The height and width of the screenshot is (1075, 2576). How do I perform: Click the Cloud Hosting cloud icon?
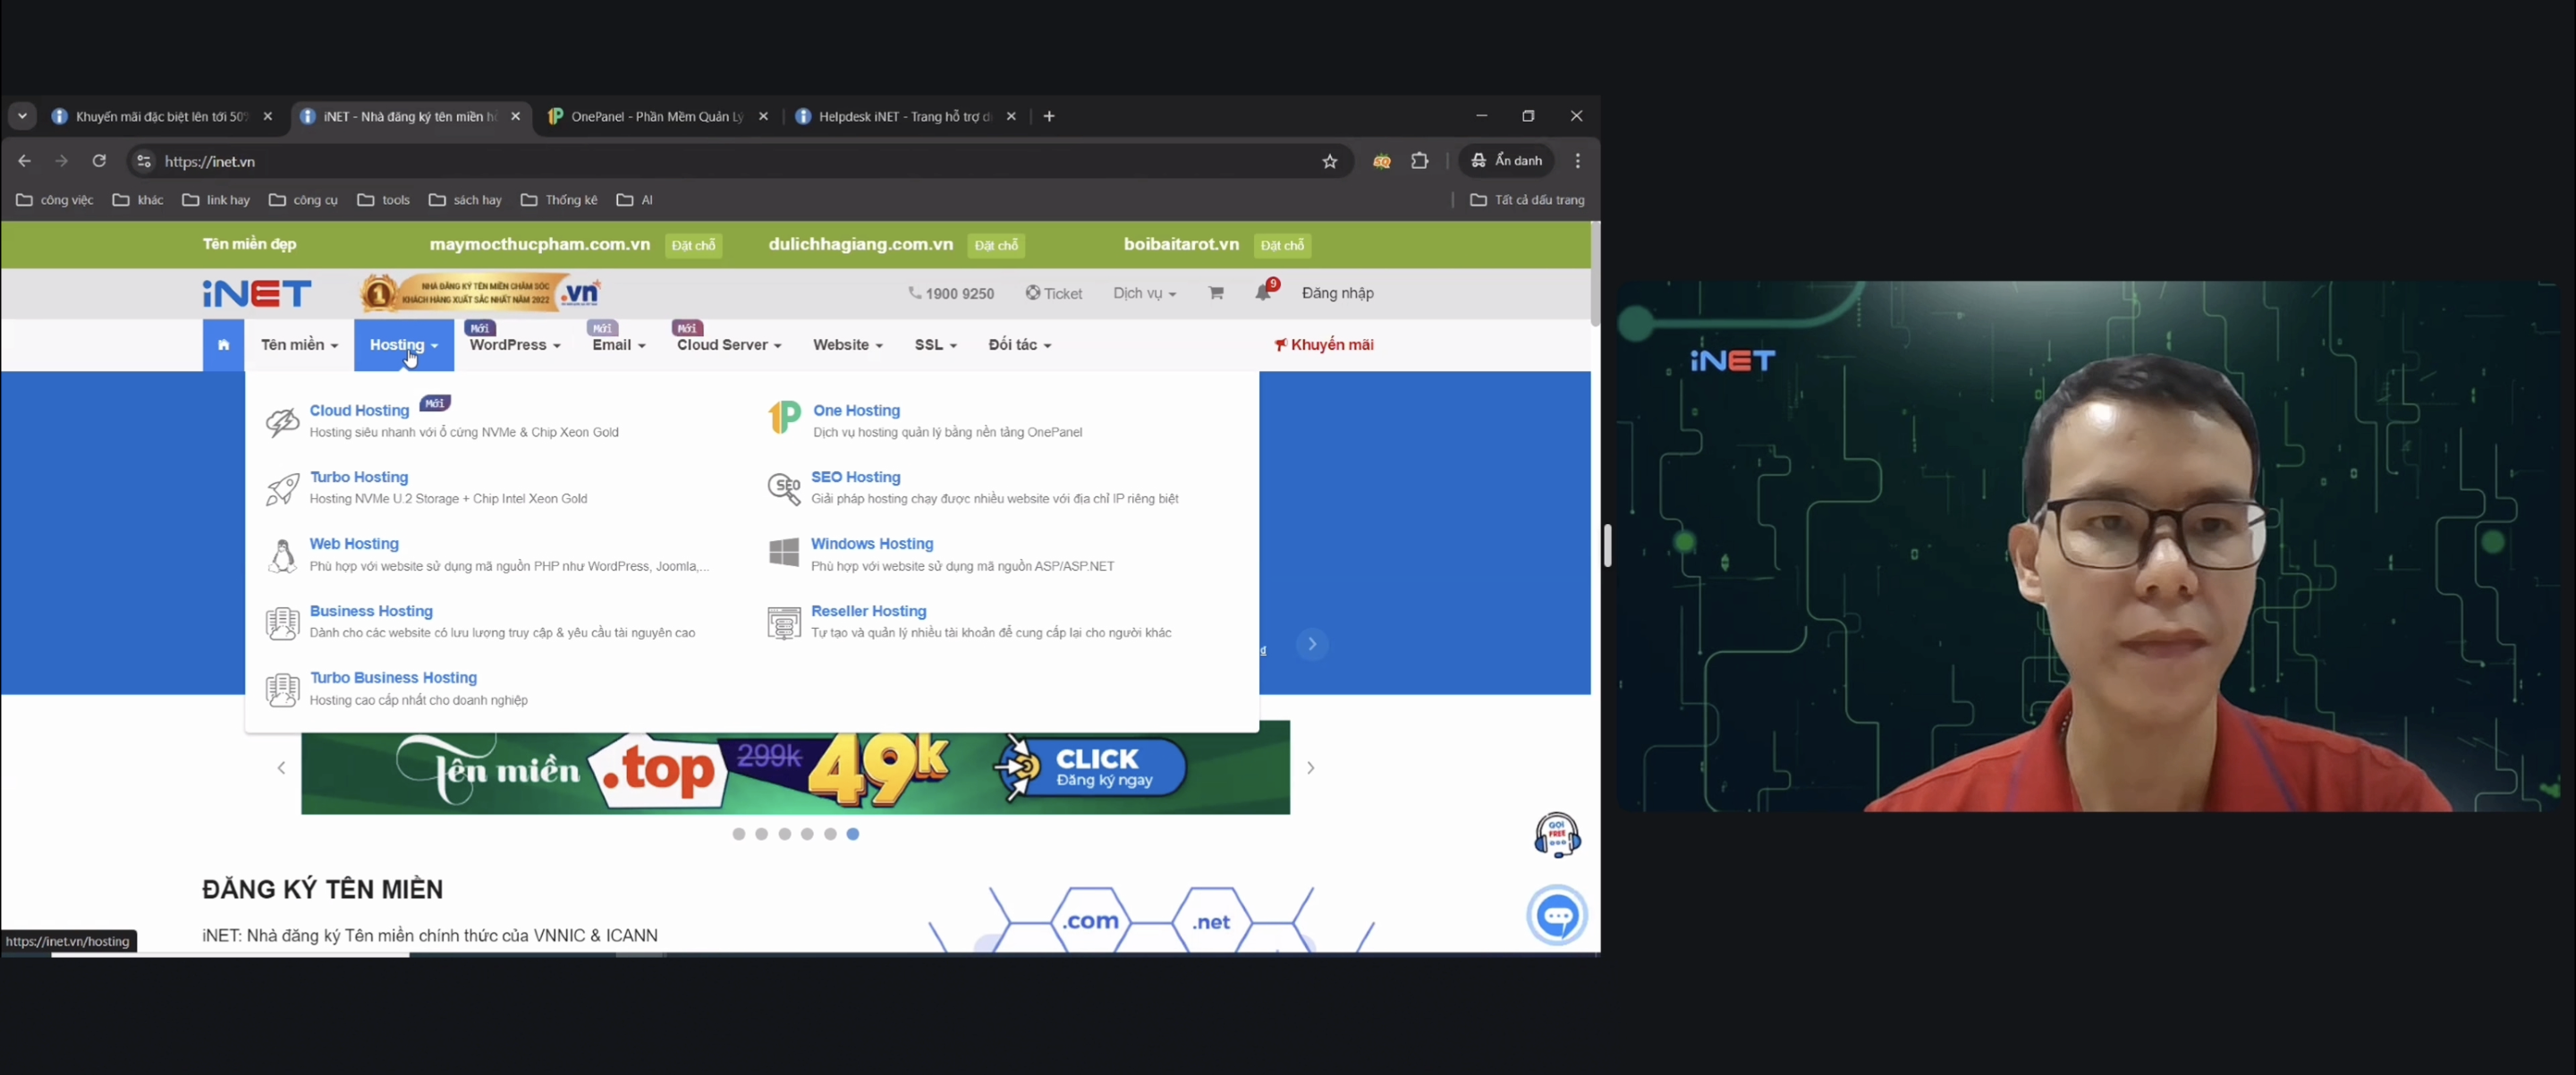283,422
